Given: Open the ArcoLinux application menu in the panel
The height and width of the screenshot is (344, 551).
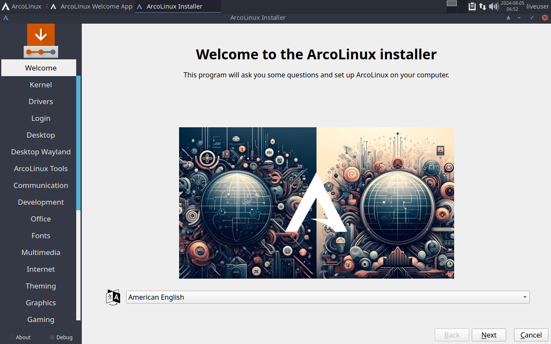Looking at the screenshot, I should pyautogui.click(x=22, y=6).
